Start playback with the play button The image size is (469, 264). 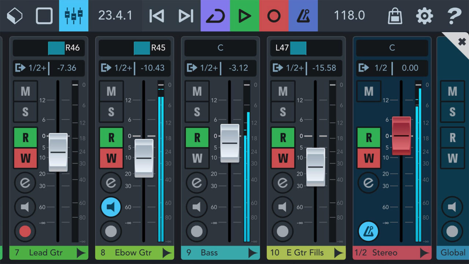point(245,15)
